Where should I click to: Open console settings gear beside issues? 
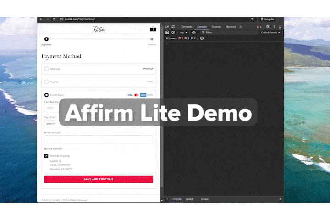point(202,38)
